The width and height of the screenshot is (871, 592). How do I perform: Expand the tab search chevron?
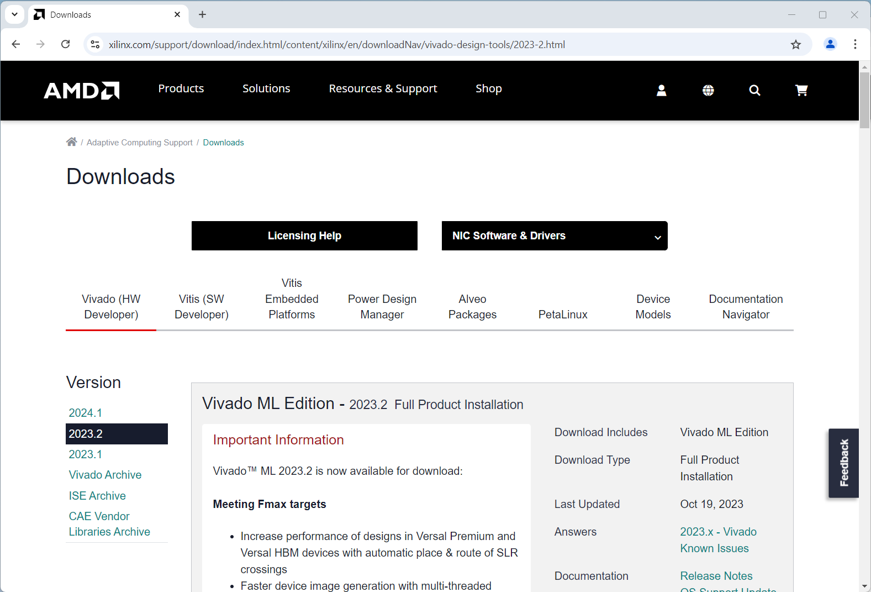(14, 14)
